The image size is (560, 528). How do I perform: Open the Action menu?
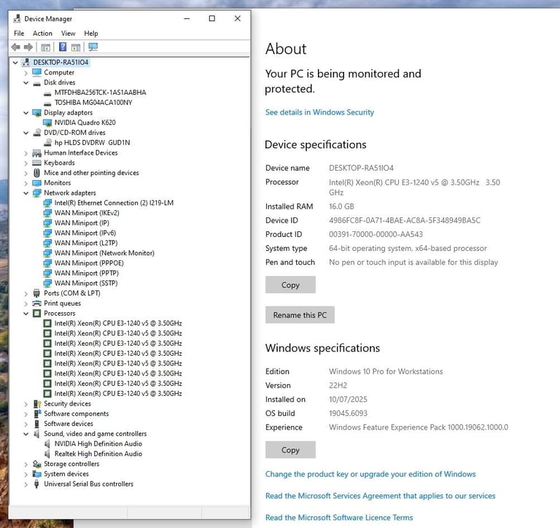(x=42, y=34)
